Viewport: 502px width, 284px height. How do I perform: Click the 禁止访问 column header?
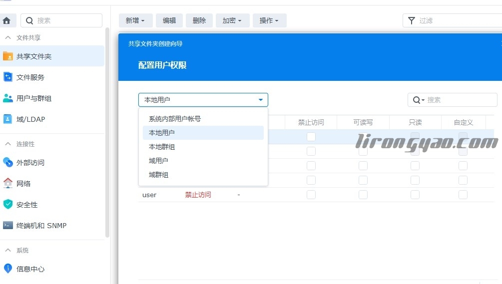point(311,122)
